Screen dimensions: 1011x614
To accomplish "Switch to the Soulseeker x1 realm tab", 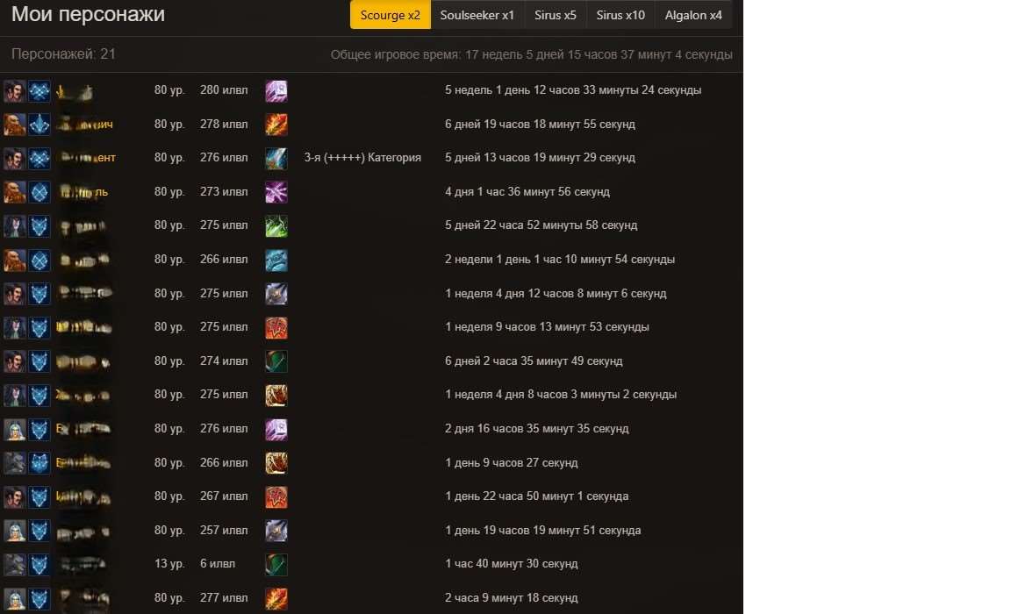I will click(x=477, y=15).
